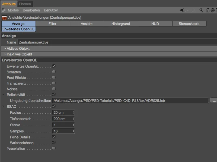Click the Stärke stepper arrows

(73, 125)
